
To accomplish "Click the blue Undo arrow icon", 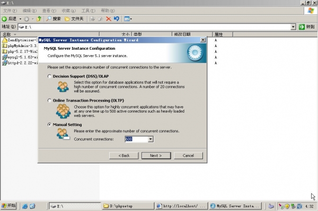I will point(117,19).
